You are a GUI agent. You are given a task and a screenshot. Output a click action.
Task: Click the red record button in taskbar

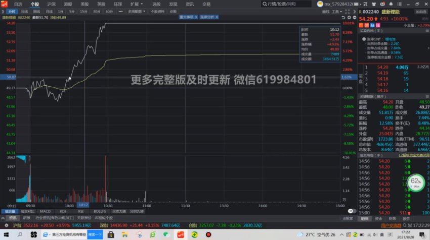pos(208,235)
